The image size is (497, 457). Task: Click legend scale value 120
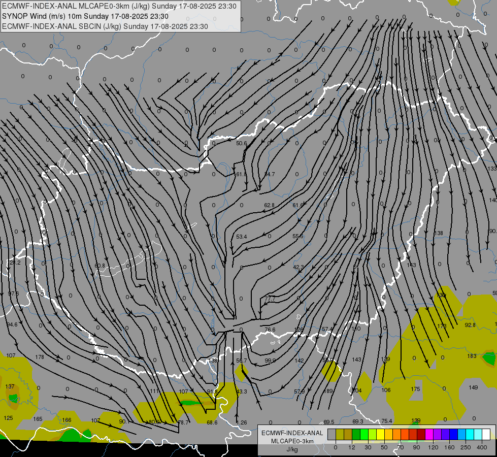click(x=433, y=447)
